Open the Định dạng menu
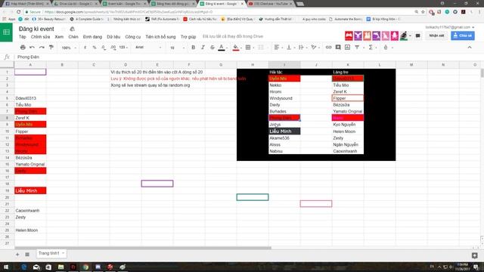484x272 pixels. point(92,37)
